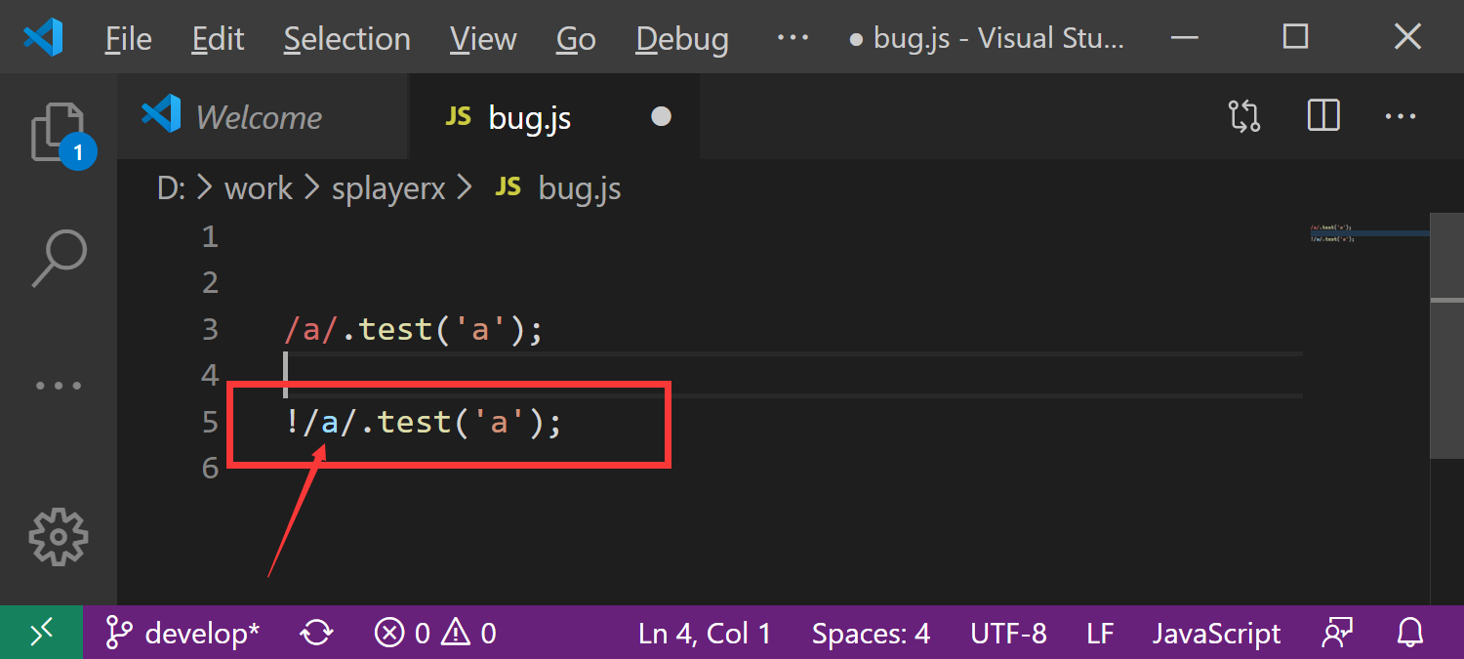The image size is (1464, 659).
Task: Click the JS language icon in breadcrumbs
Action: 508,187
